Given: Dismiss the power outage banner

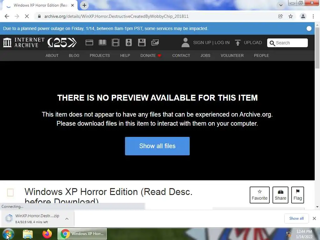Looking at the screenshot, I should 309,28.
